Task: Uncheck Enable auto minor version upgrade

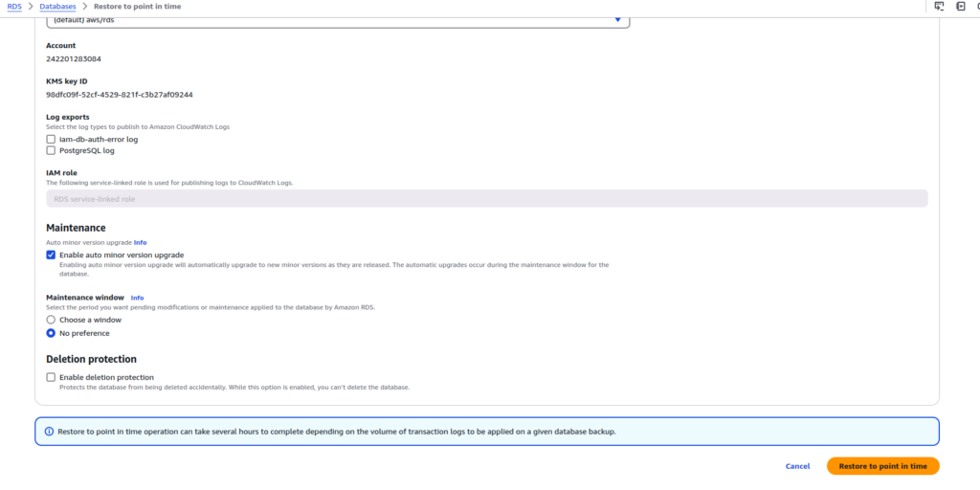Action: [x=51, y=256]
